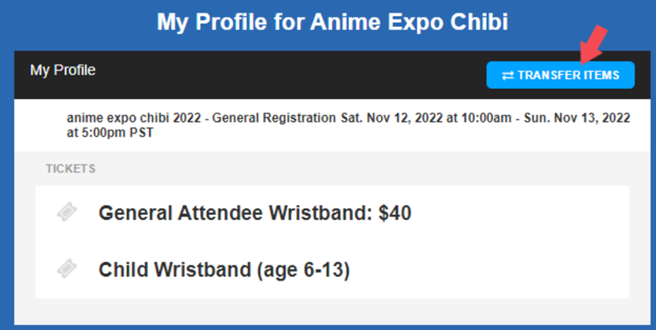
Task: Click the Anime Expo Chibi words in the title
Action: (409, 22)
